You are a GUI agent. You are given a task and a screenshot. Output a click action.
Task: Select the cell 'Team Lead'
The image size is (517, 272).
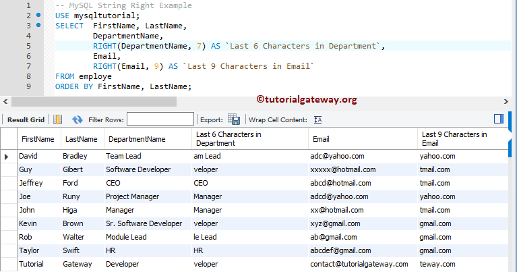148,156
